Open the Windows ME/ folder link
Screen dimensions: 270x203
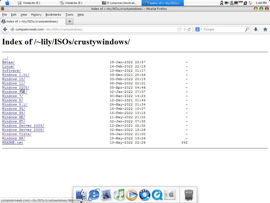point(14,117)
